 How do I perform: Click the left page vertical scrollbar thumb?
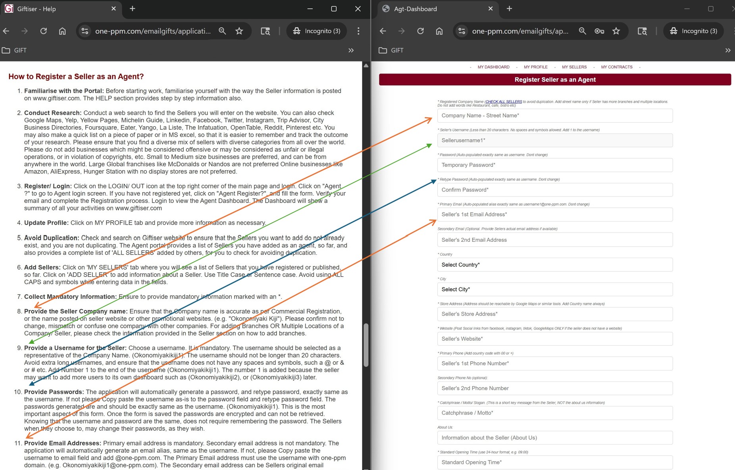366,345
